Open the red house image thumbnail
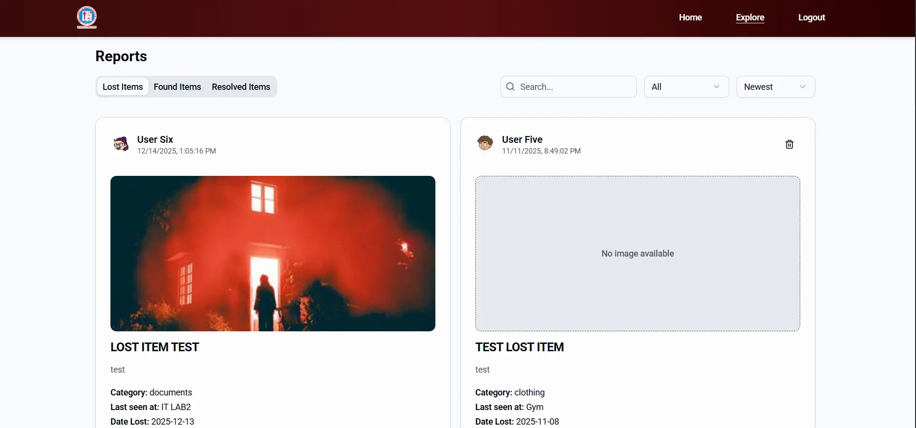The width and height of the screenshot is (916, 428). pyautogui.click(x=272, y=253)
